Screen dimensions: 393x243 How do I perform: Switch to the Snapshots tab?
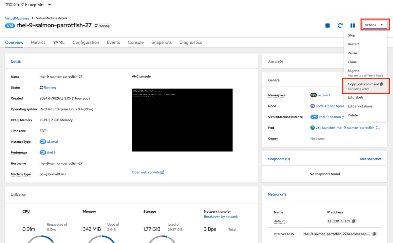coord(161,42)
